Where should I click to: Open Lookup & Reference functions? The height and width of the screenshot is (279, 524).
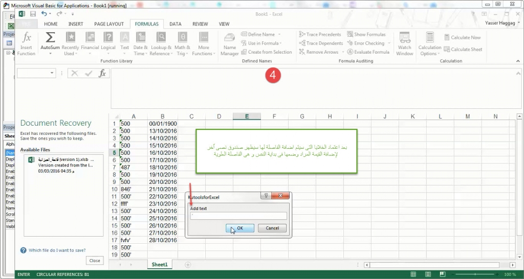(x=161, y=44)
